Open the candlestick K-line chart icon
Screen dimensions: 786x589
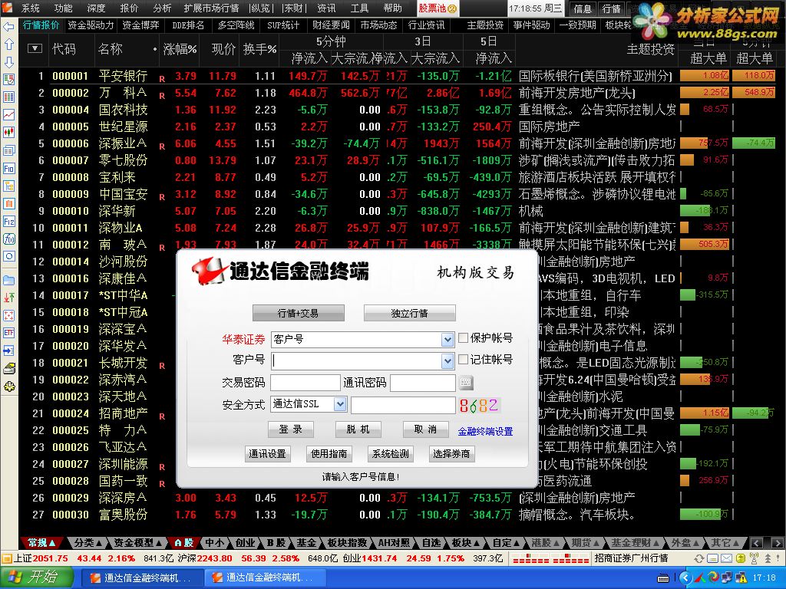tap(9, 132)
